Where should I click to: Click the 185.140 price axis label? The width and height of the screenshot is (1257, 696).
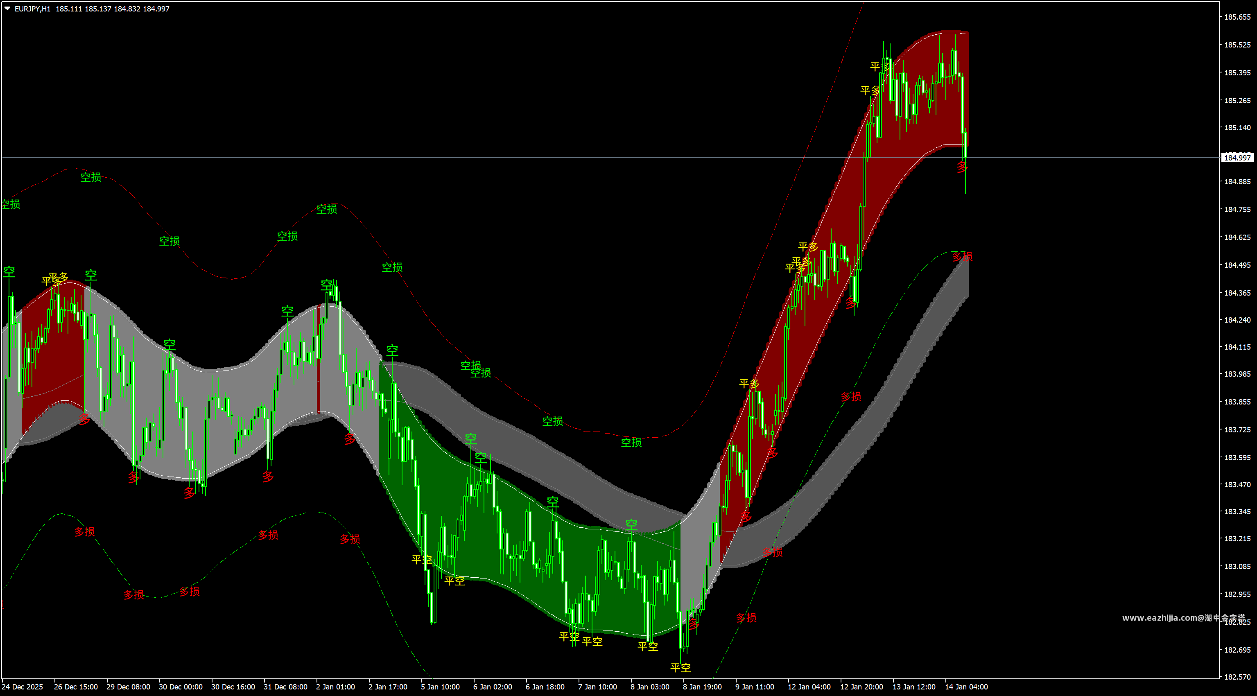[1237, 127]
